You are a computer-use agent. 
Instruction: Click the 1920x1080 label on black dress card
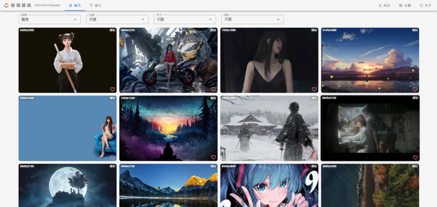[x=229, y=30]
